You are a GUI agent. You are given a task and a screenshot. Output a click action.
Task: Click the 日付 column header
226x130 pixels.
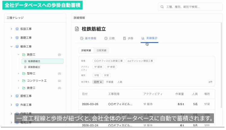click(85, 94)
